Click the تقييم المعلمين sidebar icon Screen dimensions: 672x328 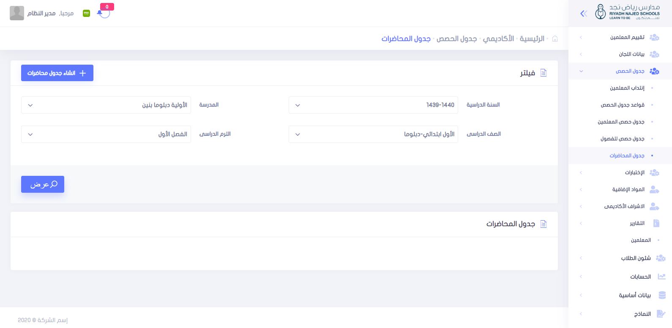654,37
